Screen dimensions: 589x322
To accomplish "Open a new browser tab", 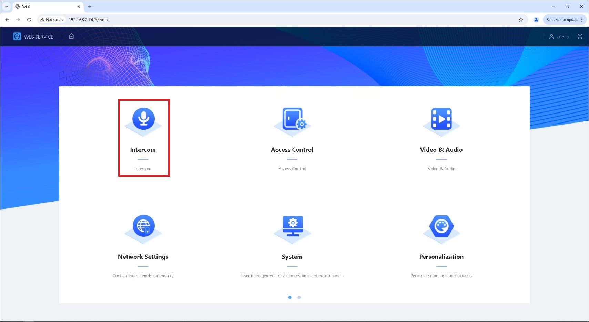I will tap(90, 6).
